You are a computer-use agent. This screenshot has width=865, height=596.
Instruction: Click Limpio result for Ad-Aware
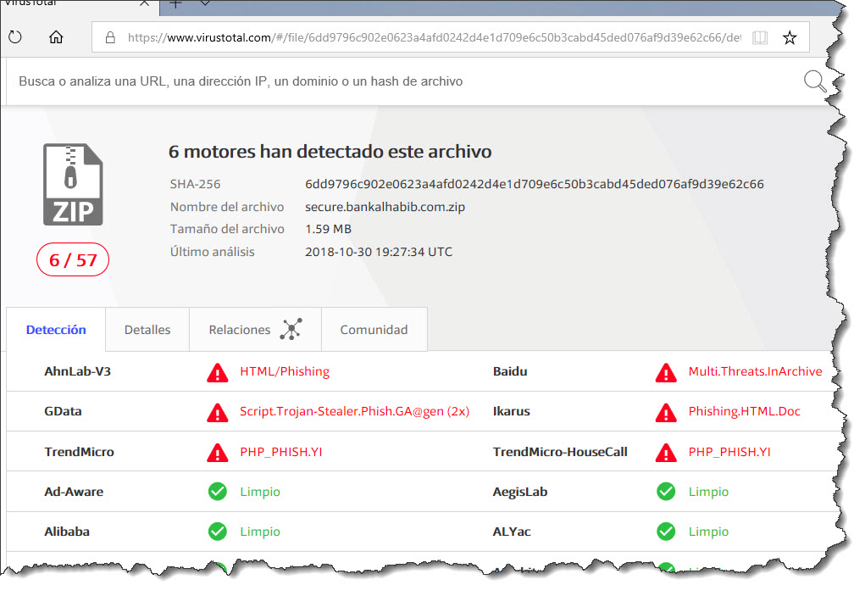[260, 492]
